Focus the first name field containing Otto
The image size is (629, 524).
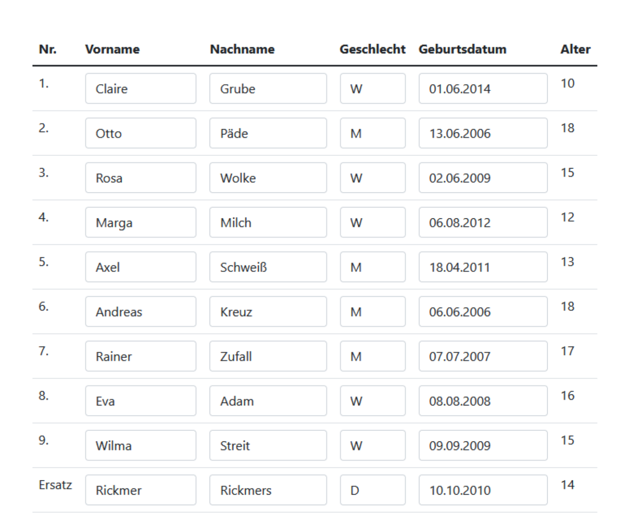click(140, 133)
